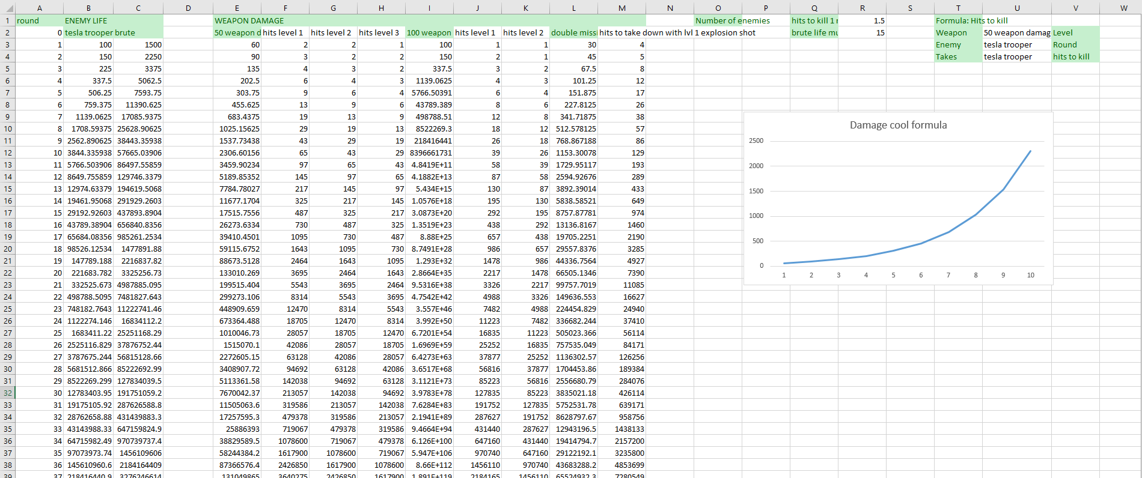
Task: Click cell with value 17085.9375
Action: pos(138,116)
